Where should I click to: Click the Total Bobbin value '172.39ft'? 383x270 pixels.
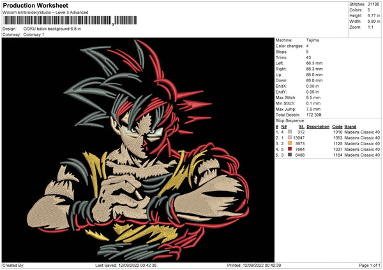pyautogui.click(x=314, y=115)
